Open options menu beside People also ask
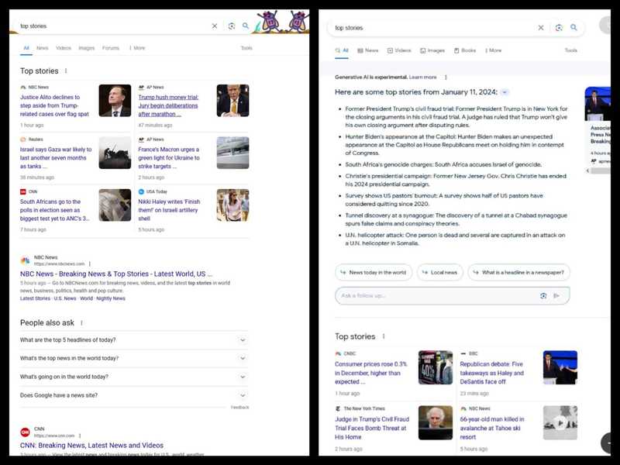This screenshot has height=465, width=620. point(81,323)
